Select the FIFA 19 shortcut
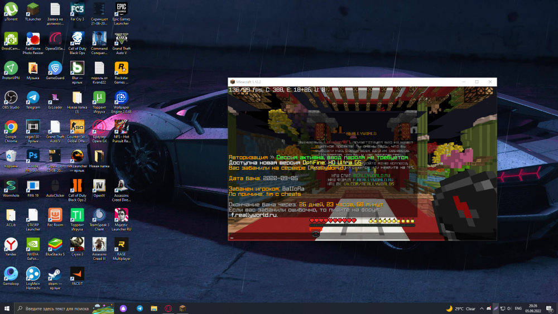This screenshot has height=314, width=558. (x=33, y=189)
